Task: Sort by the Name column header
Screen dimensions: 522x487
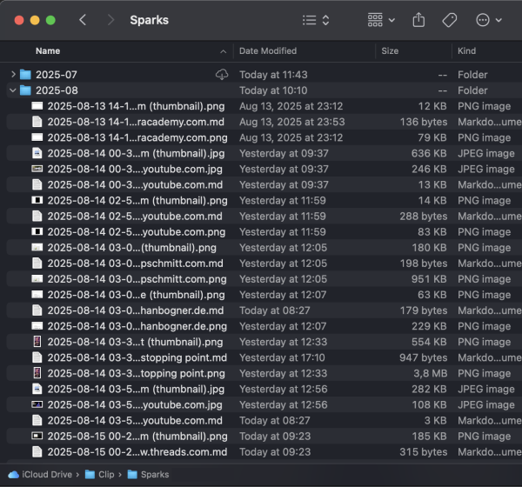Action: coord(48,51)
